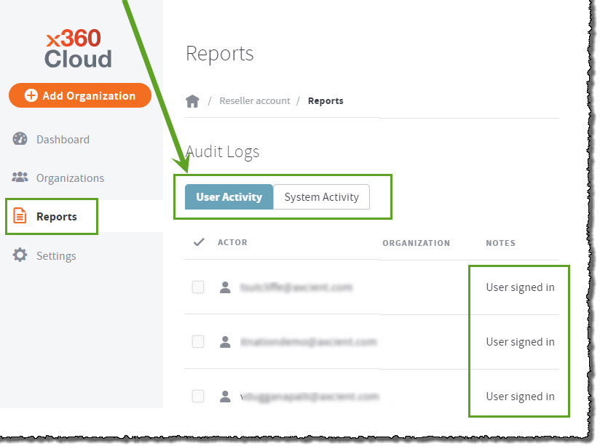Click the Reports page title
Screen dimensions: 600x446
[220, 53]
